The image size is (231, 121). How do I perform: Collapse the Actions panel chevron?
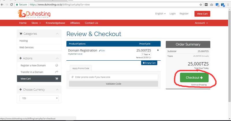[x=57, y=58]
